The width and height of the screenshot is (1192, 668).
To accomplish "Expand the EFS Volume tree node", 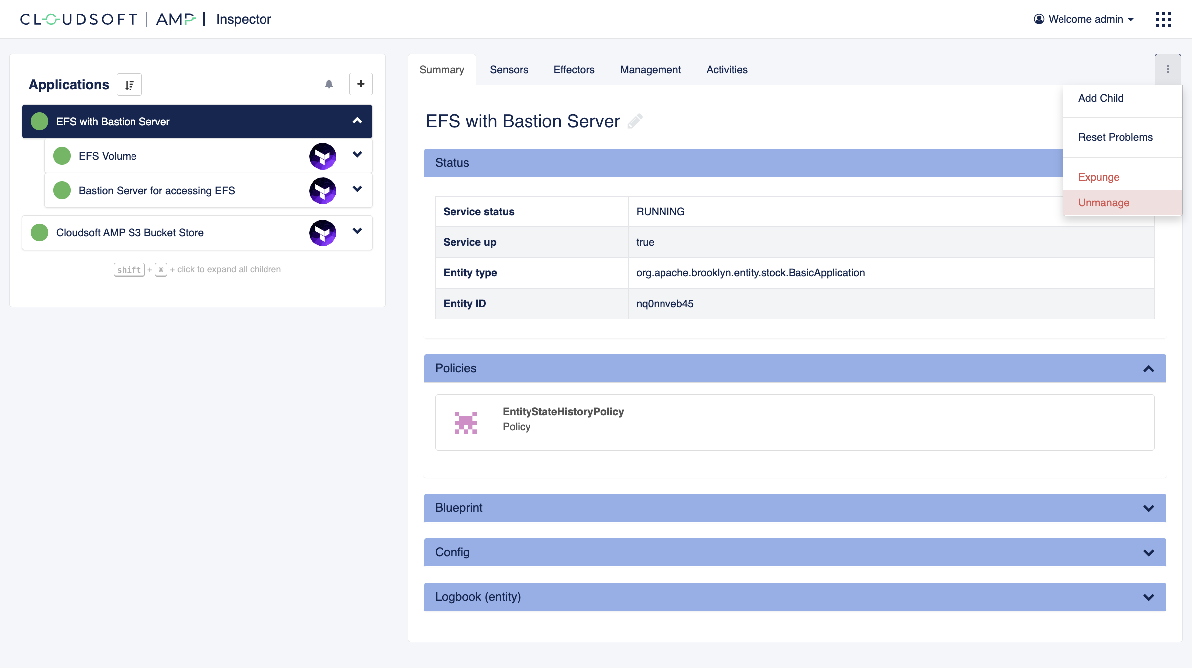I will click(x=357, y=155).
